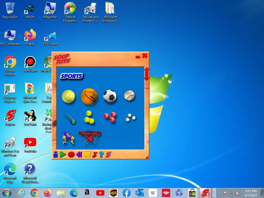Select the Microsoft Visual Stud... desktop icon
The height and width of the screenshot is (198, 264).
(30, 173)
